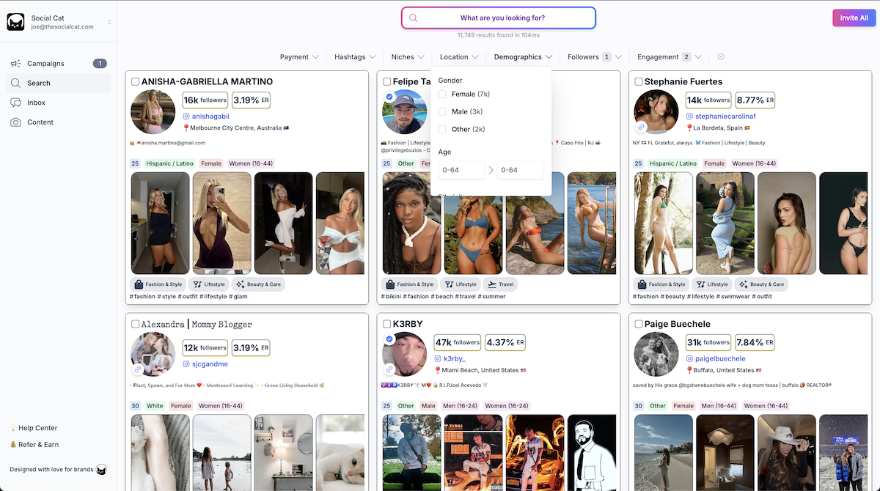Click link badge on K3RBY avatar
The width and height of the screenshot is (880, 491).
coord(389,369)
